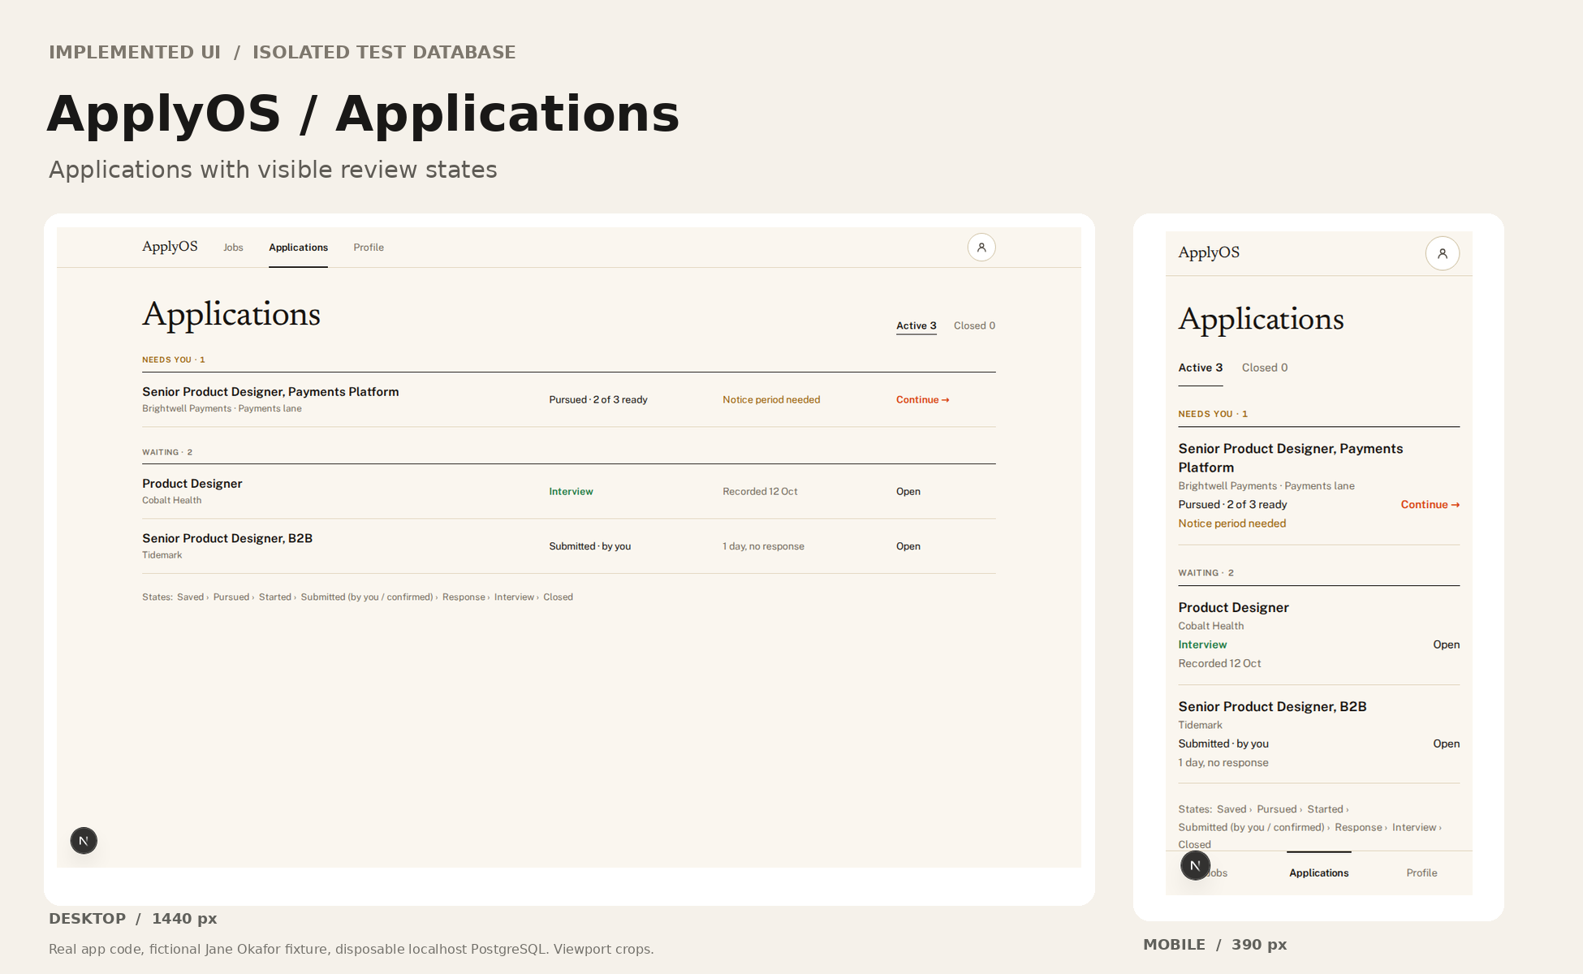Viewport: 1583px width, 974px height.
Task: Open the user profile icon in mobile view
Action: point(1443,253)
